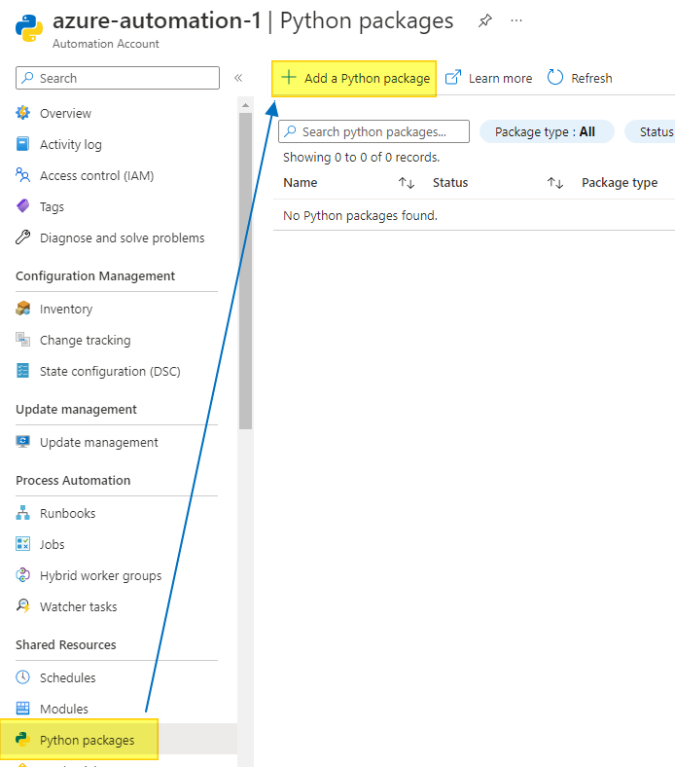Click the Access control (IAM) people icon
Screen dimensions: 675x767
(22, 175)
